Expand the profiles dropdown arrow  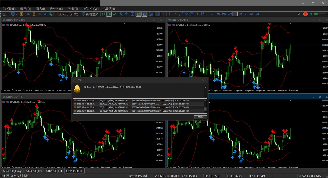[17, 14]
